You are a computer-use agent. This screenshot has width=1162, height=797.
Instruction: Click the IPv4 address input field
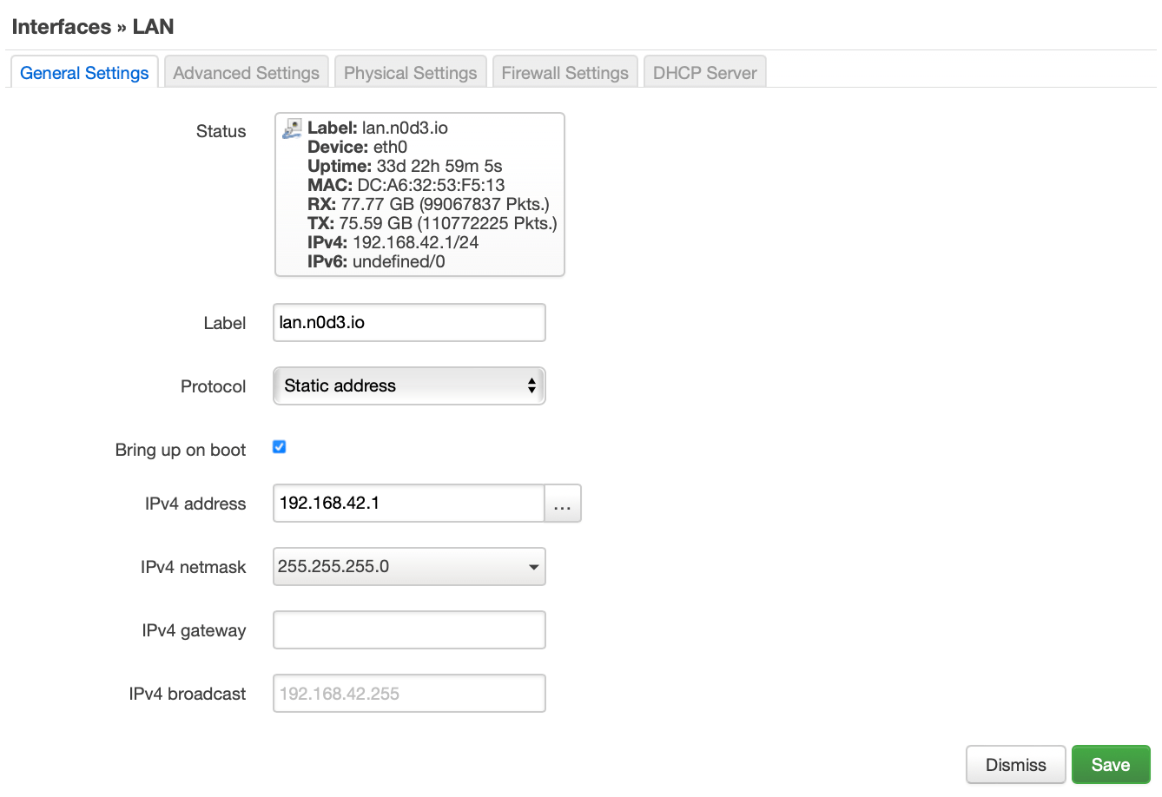(x=408, y=503)
